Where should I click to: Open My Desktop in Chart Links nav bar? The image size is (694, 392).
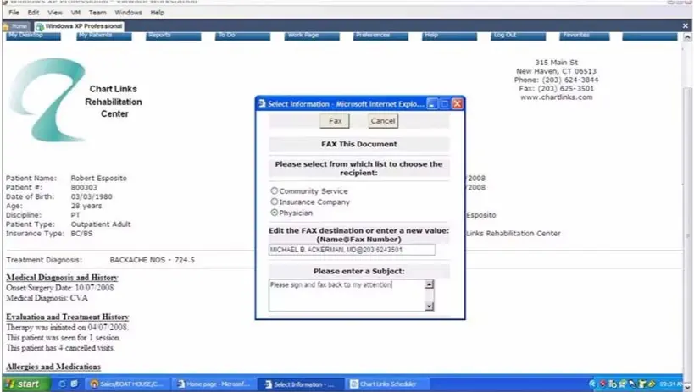pyautogui.click(x=34, y=36)
